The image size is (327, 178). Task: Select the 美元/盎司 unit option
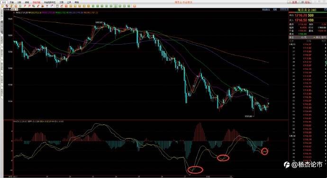pos(320,37)
